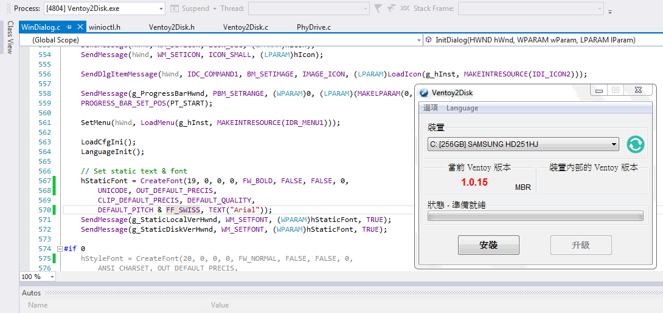Click the Value column header in Autos
663x313 pixels.
pyautogui.click(x=220, y=305)
